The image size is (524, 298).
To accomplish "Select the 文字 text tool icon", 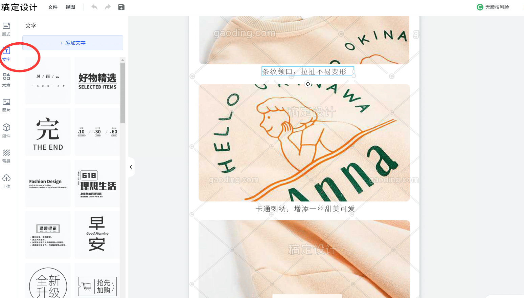I will [x=6, y=51].
